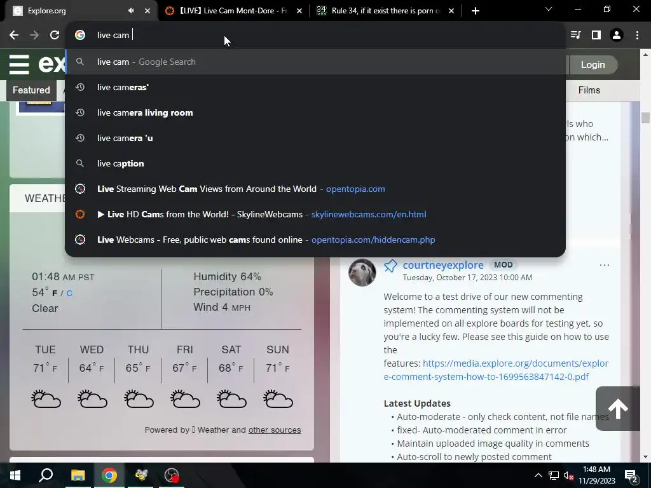
Task: Open Windows taskbar search
Action: (46, 475)
